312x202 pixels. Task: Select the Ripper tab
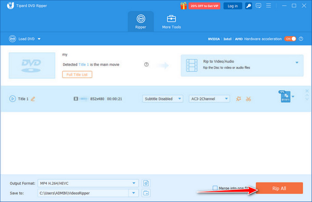point(140,22)
